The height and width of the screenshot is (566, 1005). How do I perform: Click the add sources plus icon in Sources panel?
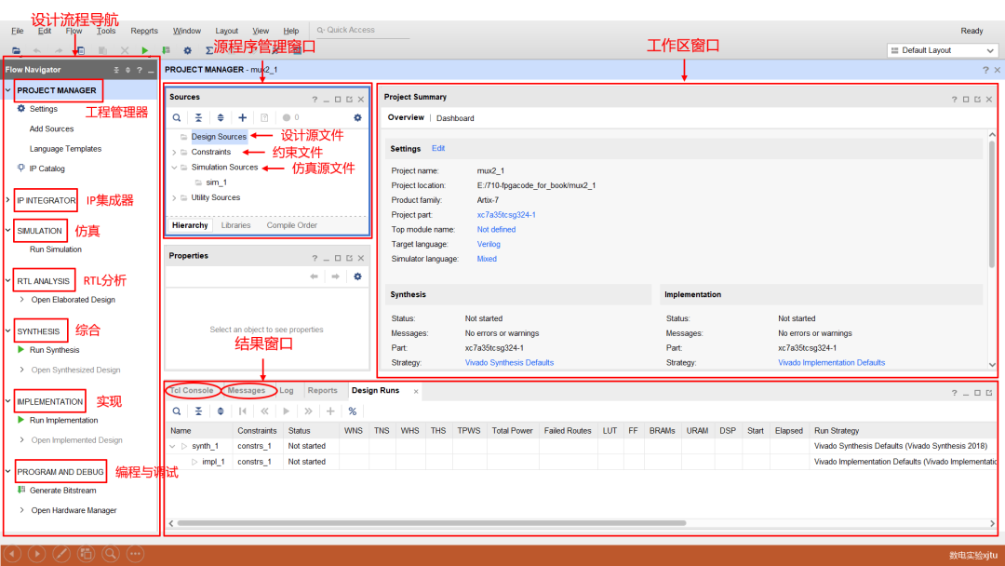pos(243,118)
